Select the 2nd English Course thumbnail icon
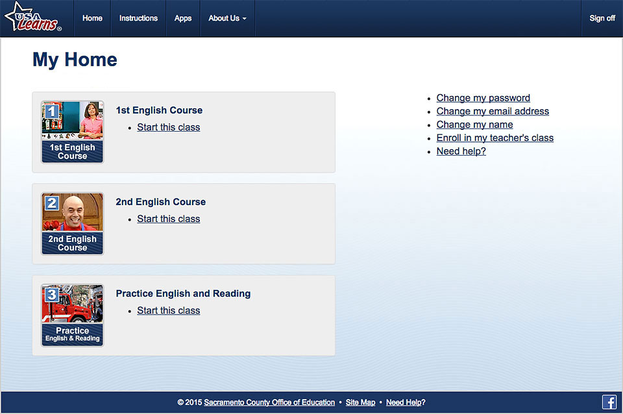The image size is (623, 414). [x=72, y=223]
